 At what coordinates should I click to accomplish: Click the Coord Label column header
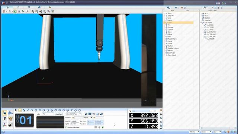pyautogui.click(x=212, y=10)
